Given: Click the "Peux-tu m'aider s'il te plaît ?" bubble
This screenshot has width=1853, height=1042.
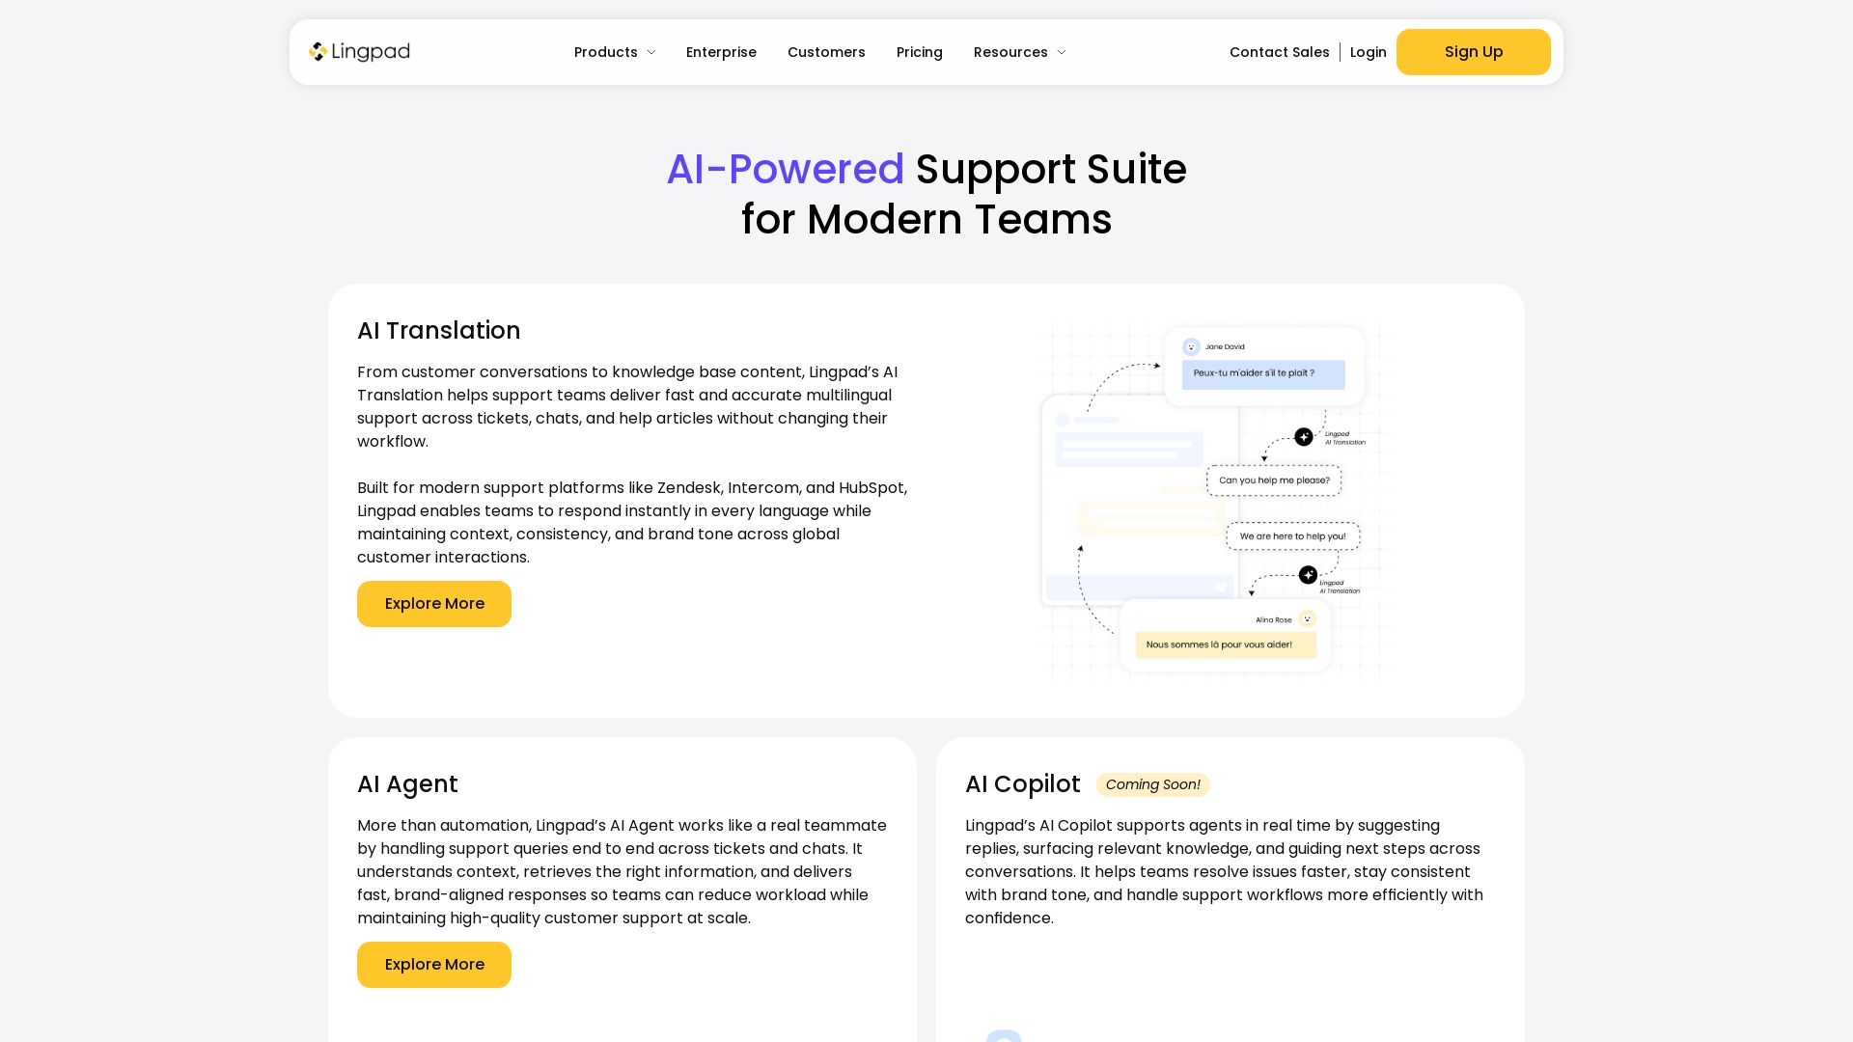Looking at the screenshot, I should tap(1263, 374).
